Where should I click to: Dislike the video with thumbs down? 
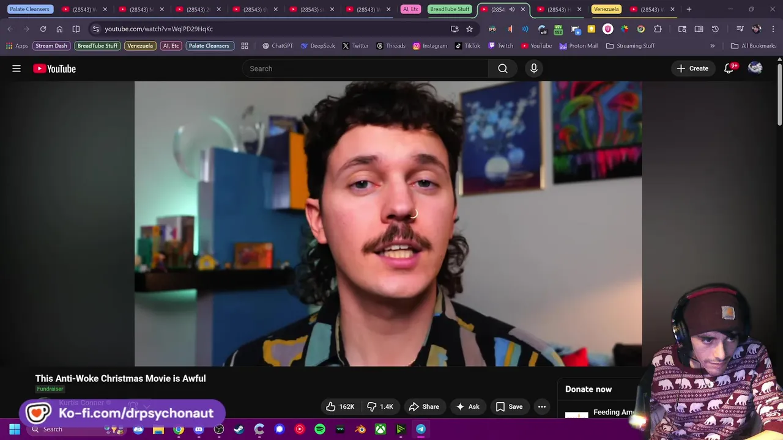coord(380,406)
